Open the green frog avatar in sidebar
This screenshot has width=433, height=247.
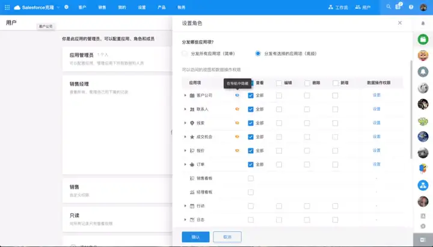[423, 121]
